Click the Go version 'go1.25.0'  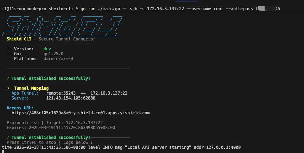click(53, 54)
